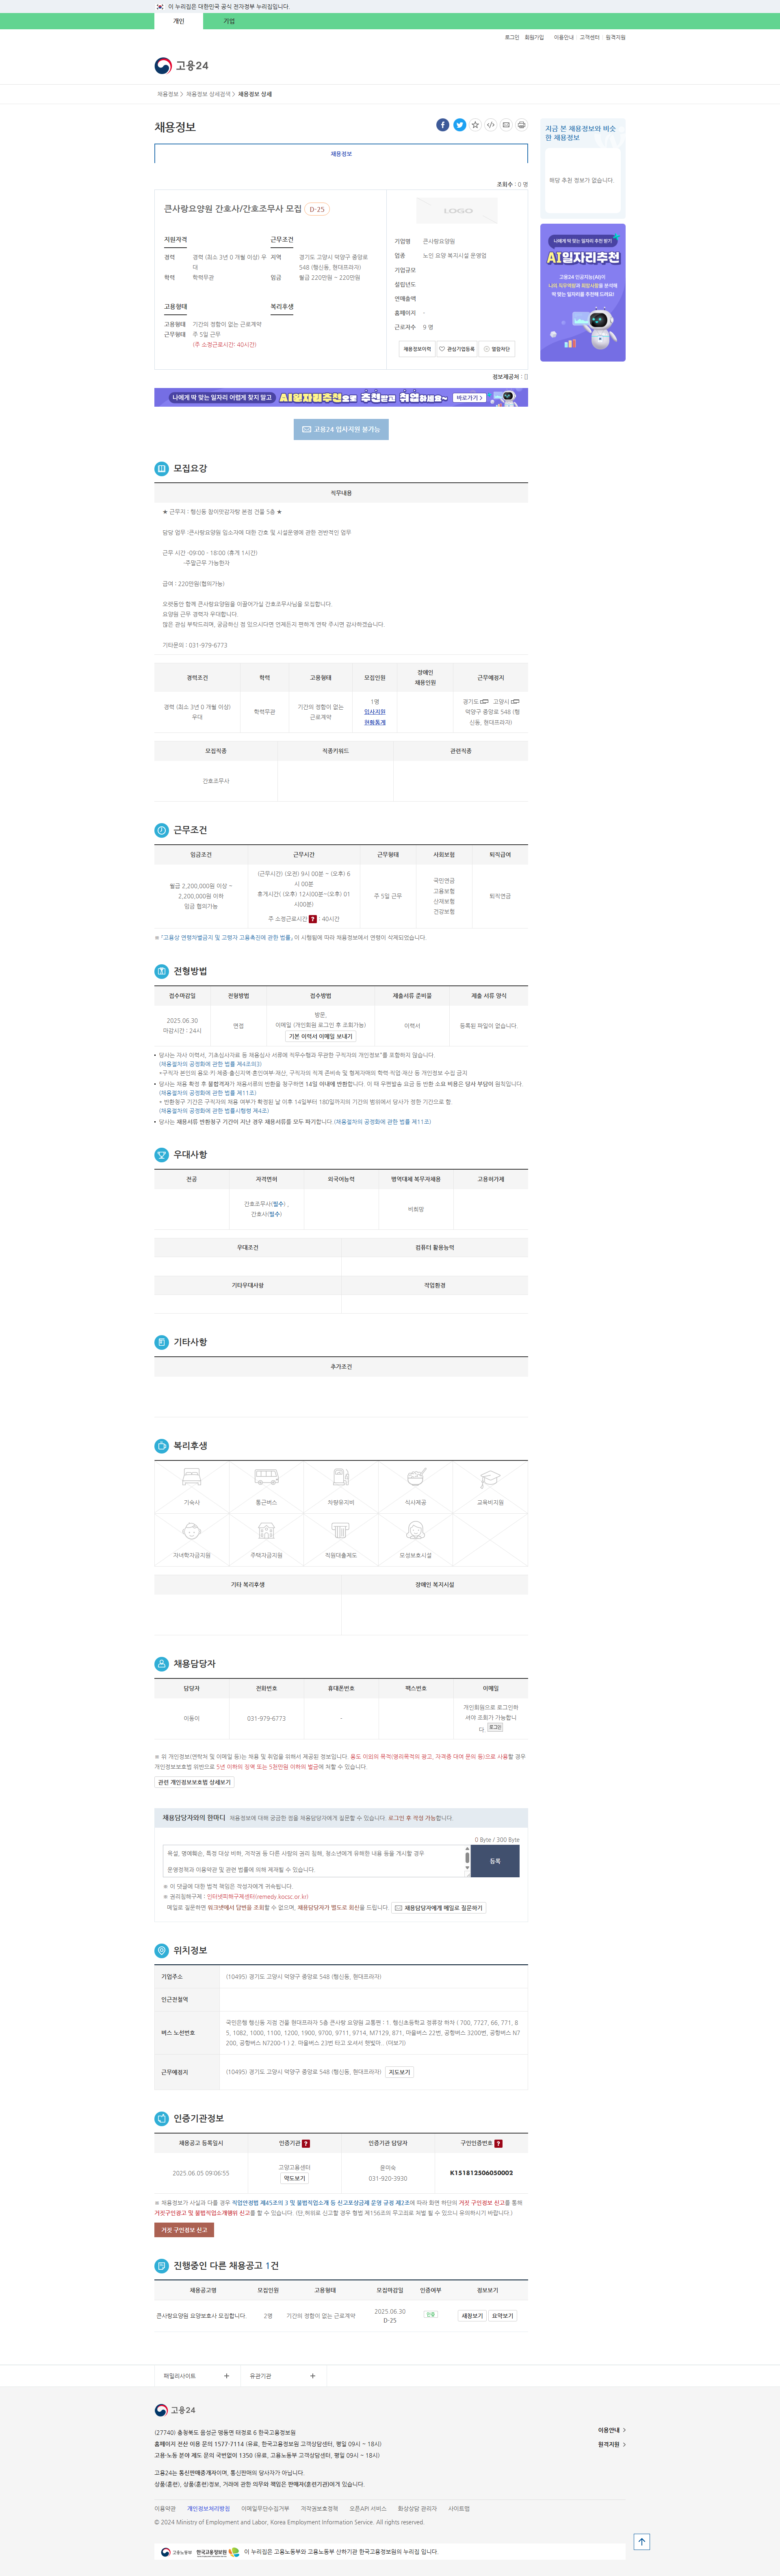Expand the 유관기관 footer list

[283, 2376]
